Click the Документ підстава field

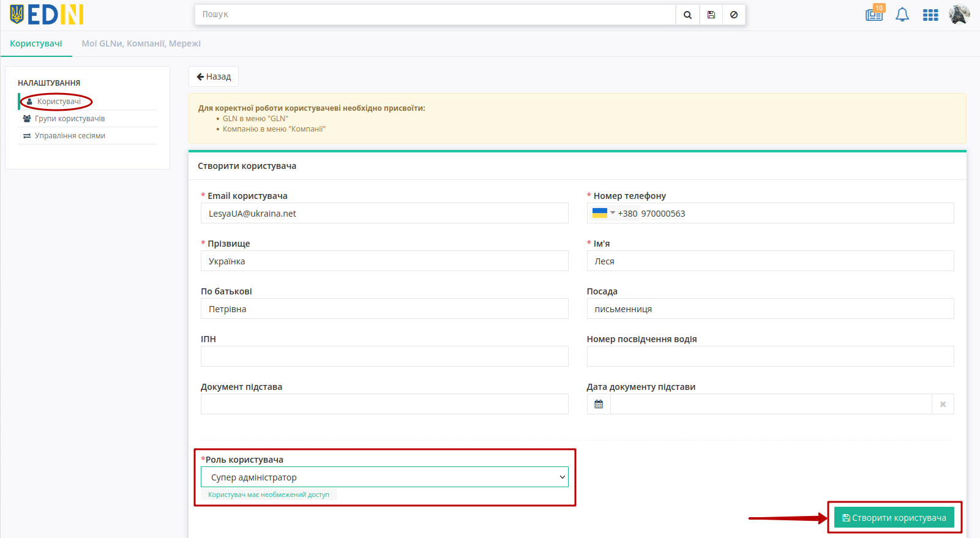(384, 404)
